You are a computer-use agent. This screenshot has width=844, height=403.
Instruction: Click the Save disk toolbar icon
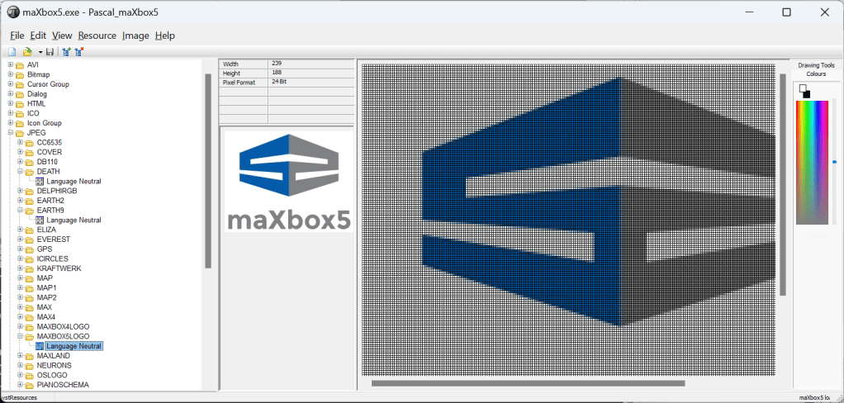(50, 52)
